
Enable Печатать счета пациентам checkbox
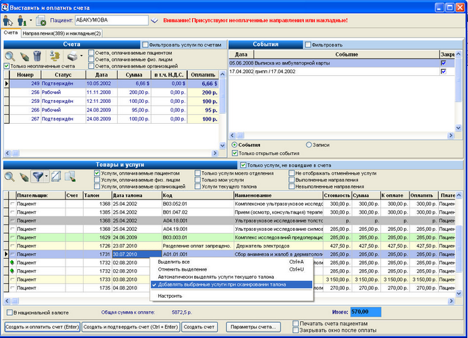click(296, 323)
